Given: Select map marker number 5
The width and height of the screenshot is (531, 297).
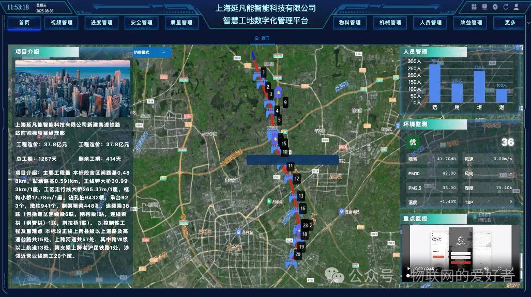Looking at the screenshot, I should pos(279,119).
